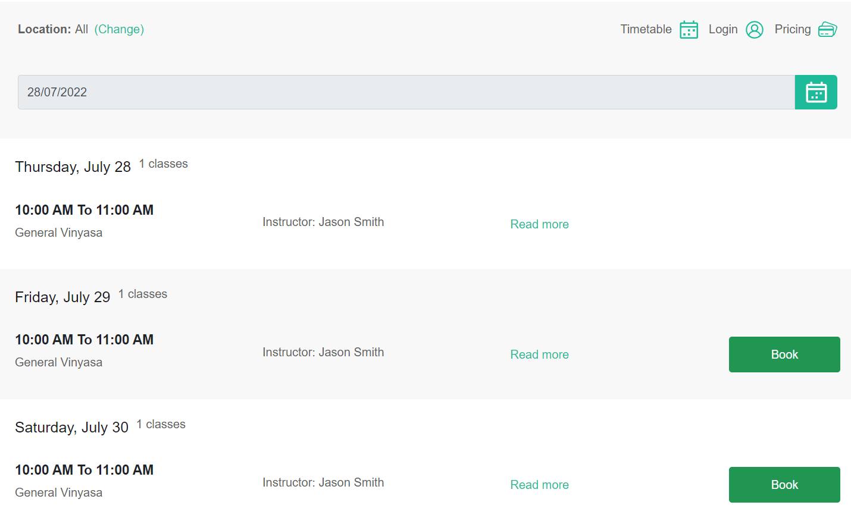Click the Location All label

[x=81, y=29]
